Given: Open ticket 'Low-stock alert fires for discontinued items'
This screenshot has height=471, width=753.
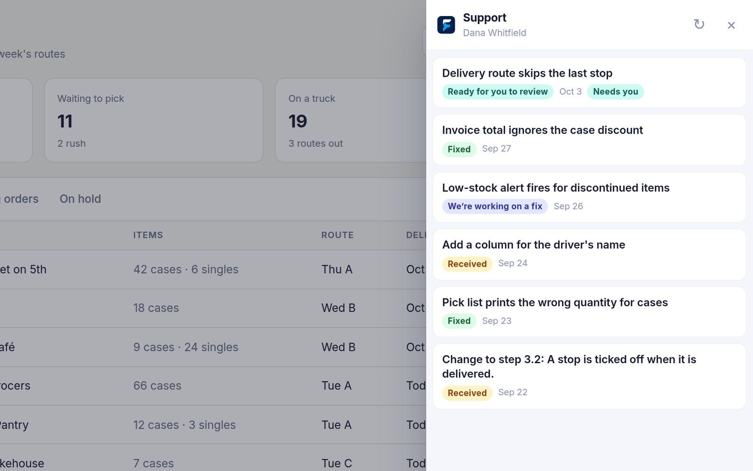Looking at the screenshot, I should point(589,197).
